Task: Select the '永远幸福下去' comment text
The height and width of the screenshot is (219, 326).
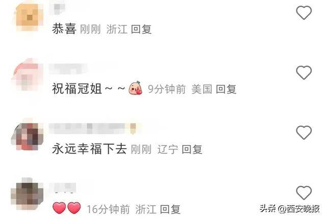Action: 90,149
